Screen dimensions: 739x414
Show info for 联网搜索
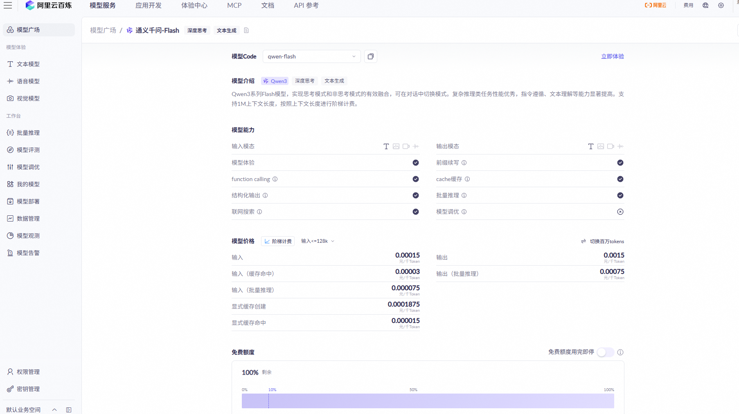click(259, 212)
